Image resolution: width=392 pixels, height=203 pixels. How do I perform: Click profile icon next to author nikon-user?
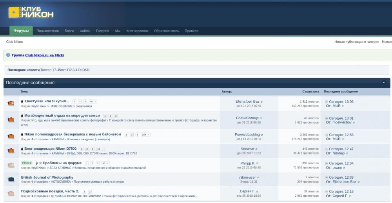coord(258,178)
